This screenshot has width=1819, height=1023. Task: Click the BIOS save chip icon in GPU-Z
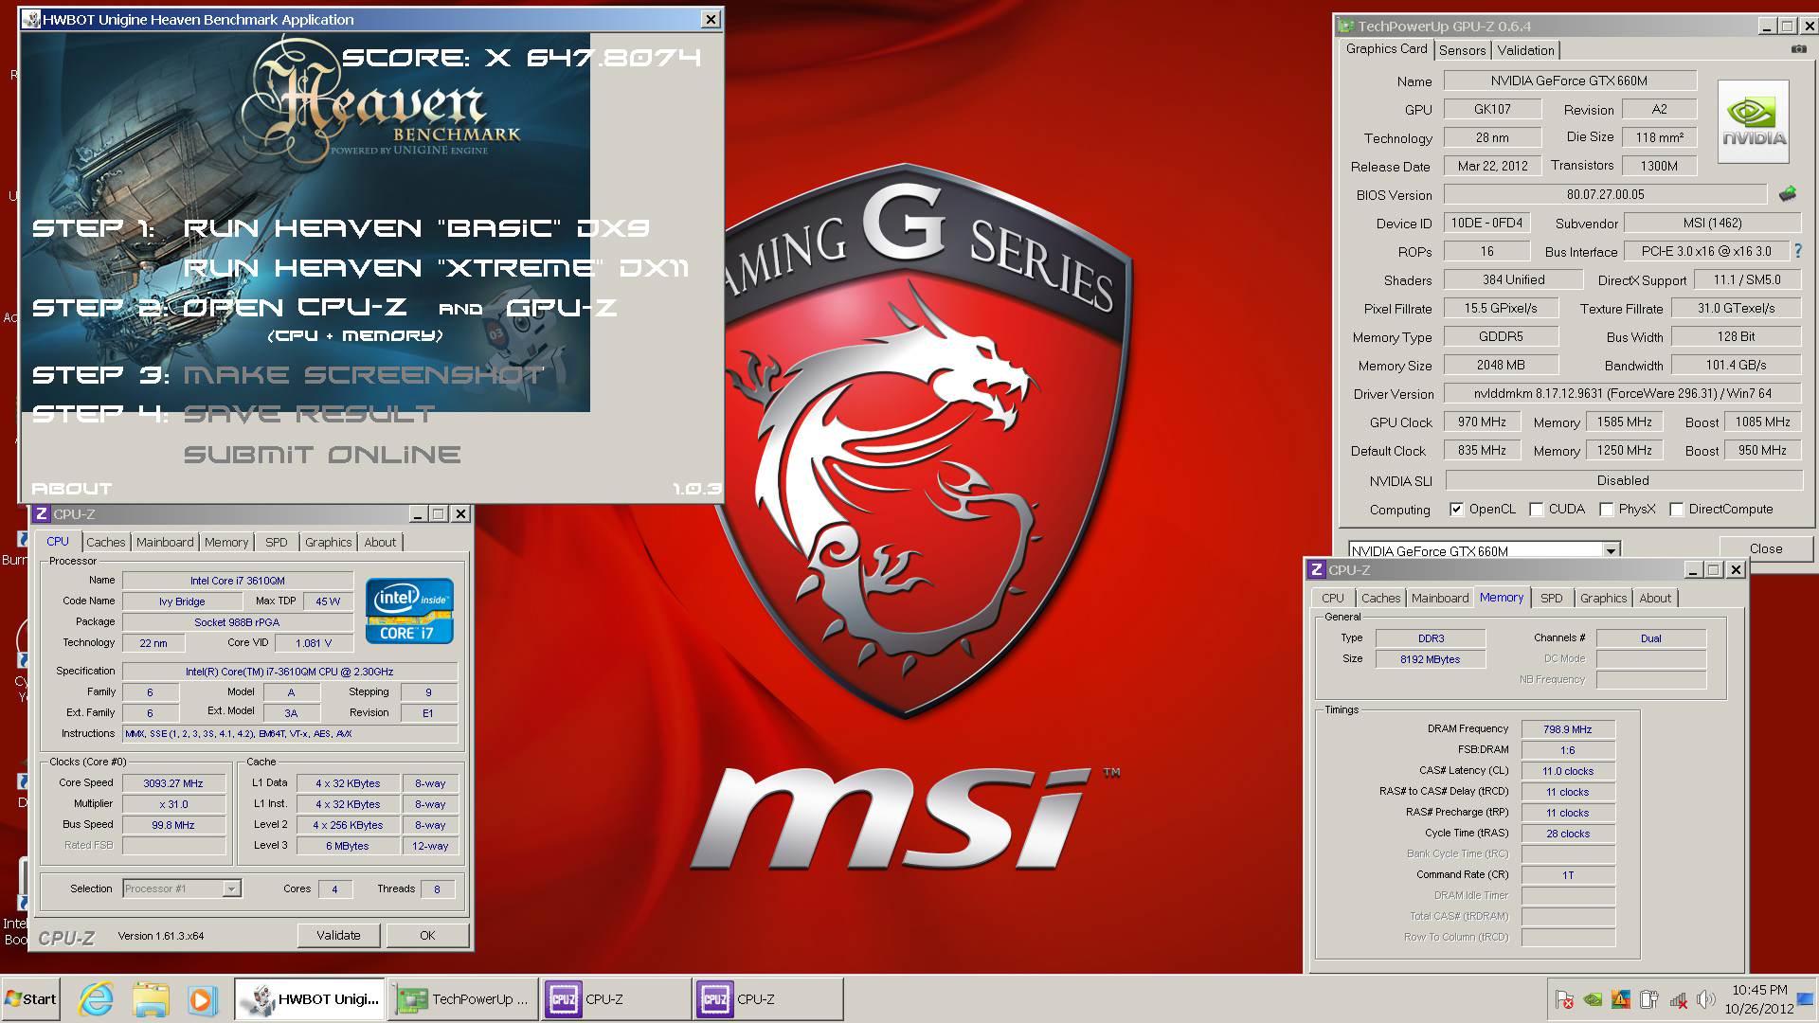coord(1788,194)
